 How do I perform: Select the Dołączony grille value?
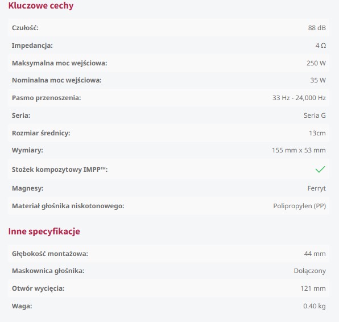310,271
